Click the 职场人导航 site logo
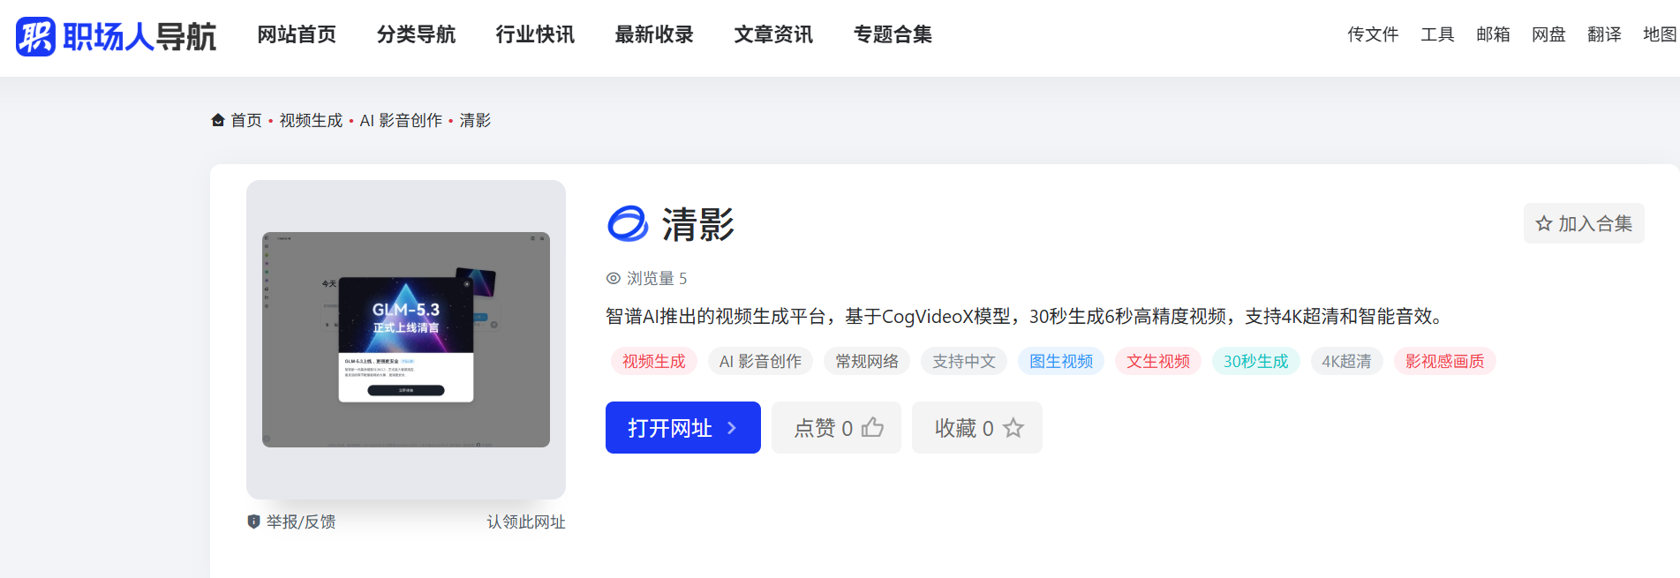Image resolution: width=1680 pixels, height=578 pixels. 116,36
